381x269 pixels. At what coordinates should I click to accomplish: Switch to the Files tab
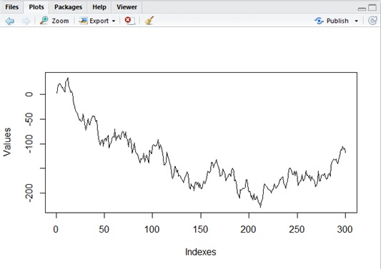click(12, 7)
